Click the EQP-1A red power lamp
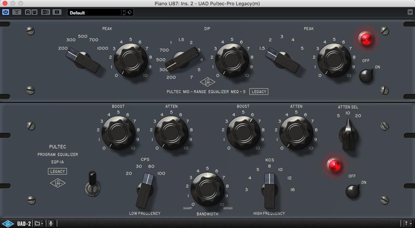415x228 pixels. tap(334, 165)
